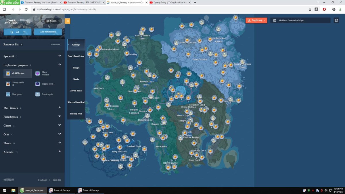Select the Warren Snowfield region tab

pyautogui.click(x=76, y=102)
